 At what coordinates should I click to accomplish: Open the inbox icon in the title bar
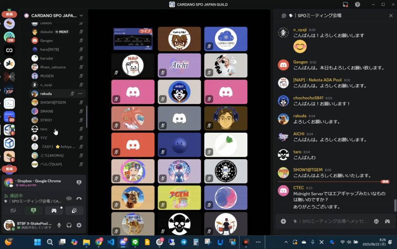click(345, 5)
